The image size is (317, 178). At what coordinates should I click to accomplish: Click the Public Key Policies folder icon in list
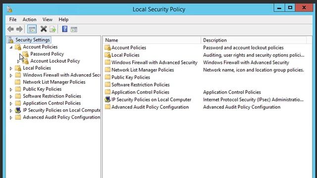tap(107, 77)
